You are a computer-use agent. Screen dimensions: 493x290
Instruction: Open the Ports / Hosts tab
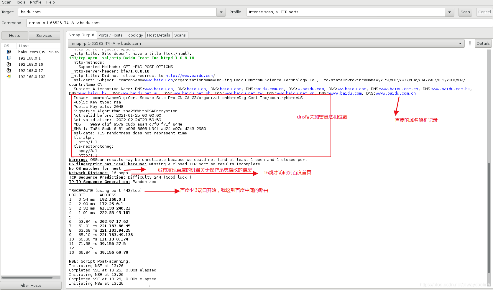pos(111,35)
